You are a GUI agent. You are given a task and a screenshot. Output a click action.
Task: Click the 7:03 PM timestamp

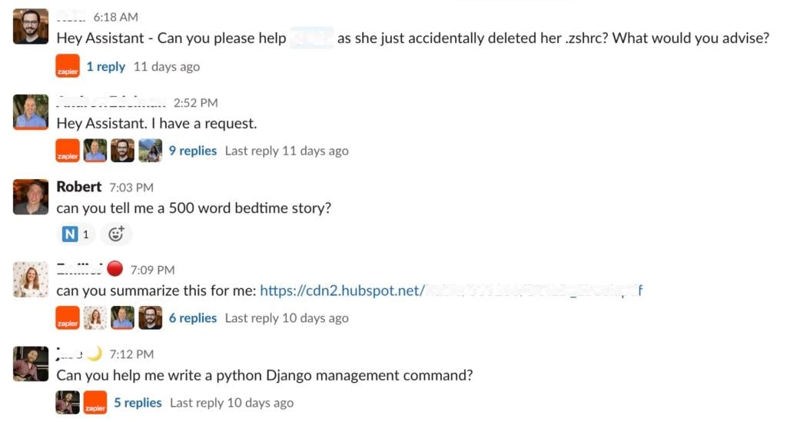tap(131, 188)
